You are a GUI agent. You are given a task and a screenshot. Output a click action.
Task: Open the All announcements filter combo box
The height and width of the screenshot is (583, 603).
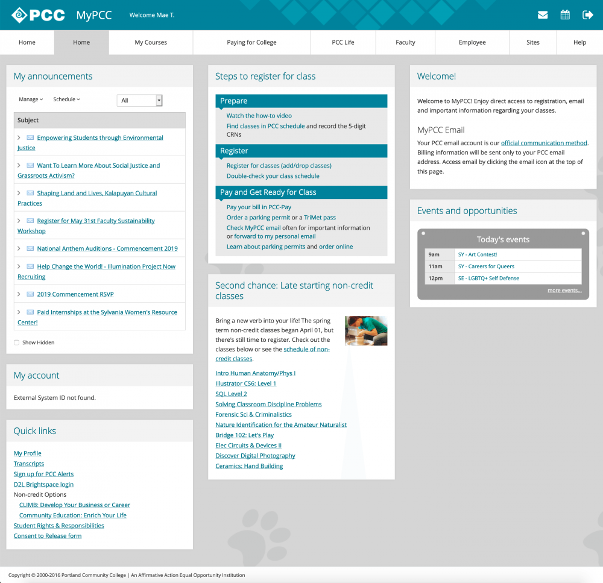point(139,100)
